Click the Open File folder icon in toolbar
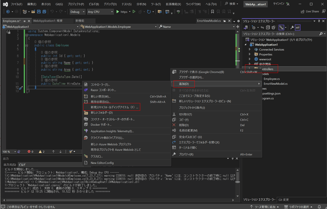The width and height of the screenshot is (327, 209). click(x=33, y=12)
